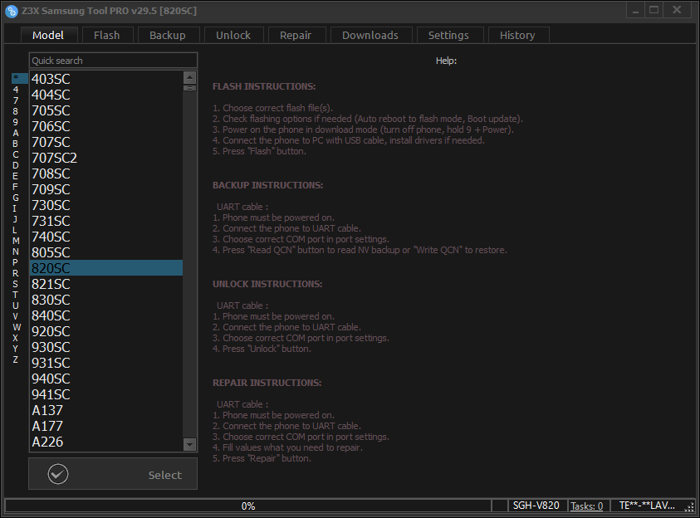
Task: View the History tab
Action: [x=517, y=35]
